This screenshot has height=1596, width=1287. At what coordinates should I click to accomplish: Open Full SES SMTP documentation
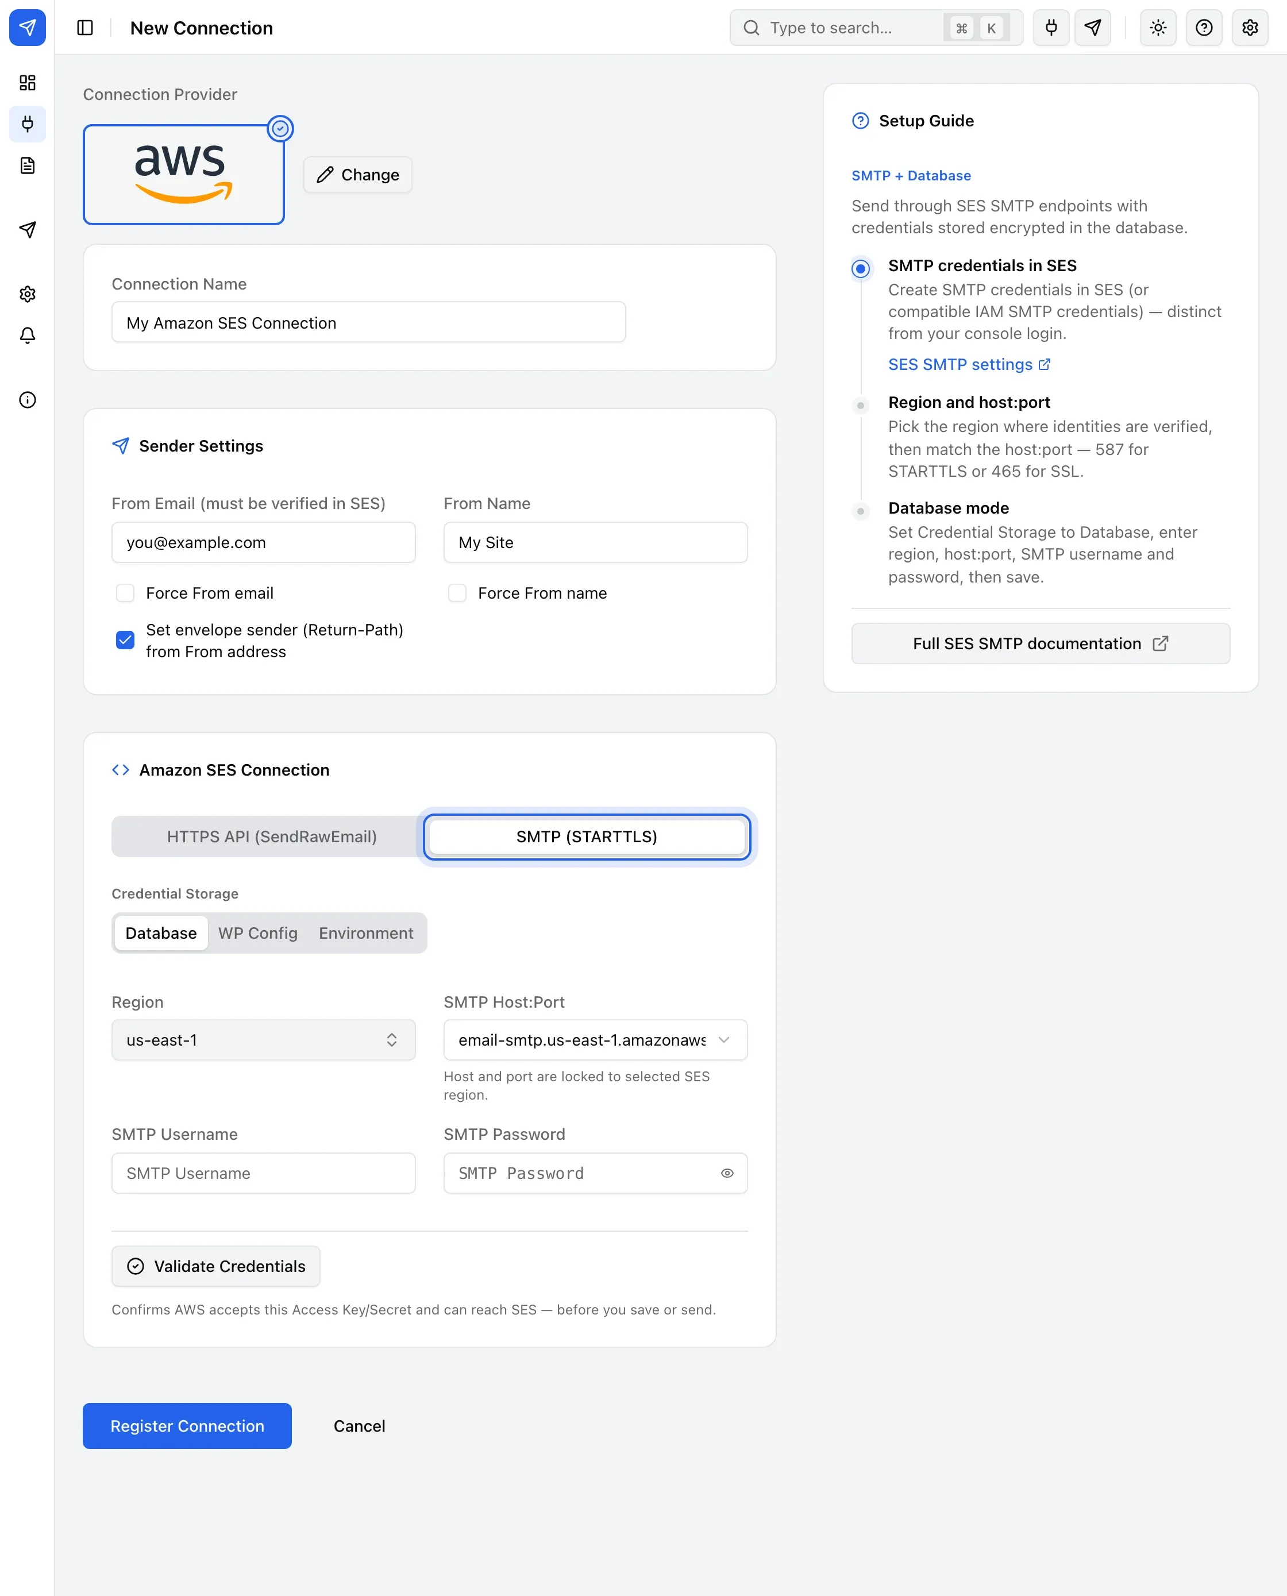[x=1040, y=643]
